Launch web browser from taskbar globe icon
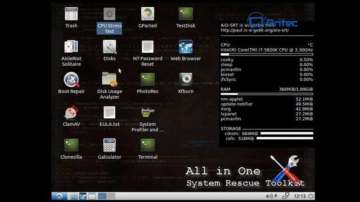360x202 pixels. tap(83, 196)
